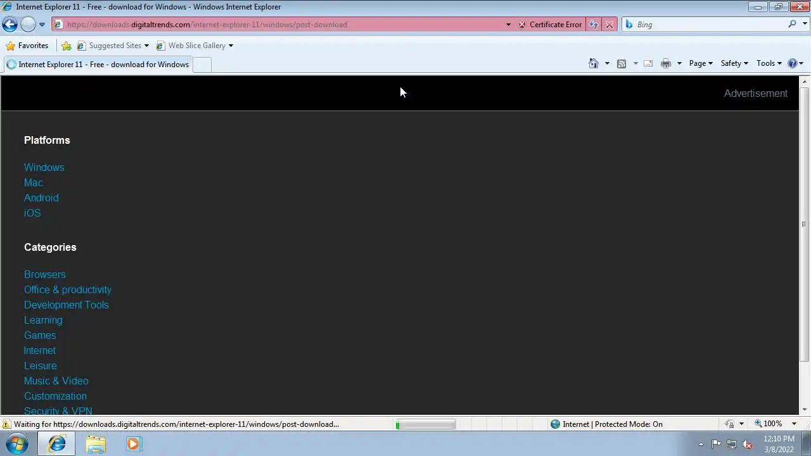The width and height of the screenshot is (811, 456).
Task: Open the Internet category link
Action: (40, 350)
